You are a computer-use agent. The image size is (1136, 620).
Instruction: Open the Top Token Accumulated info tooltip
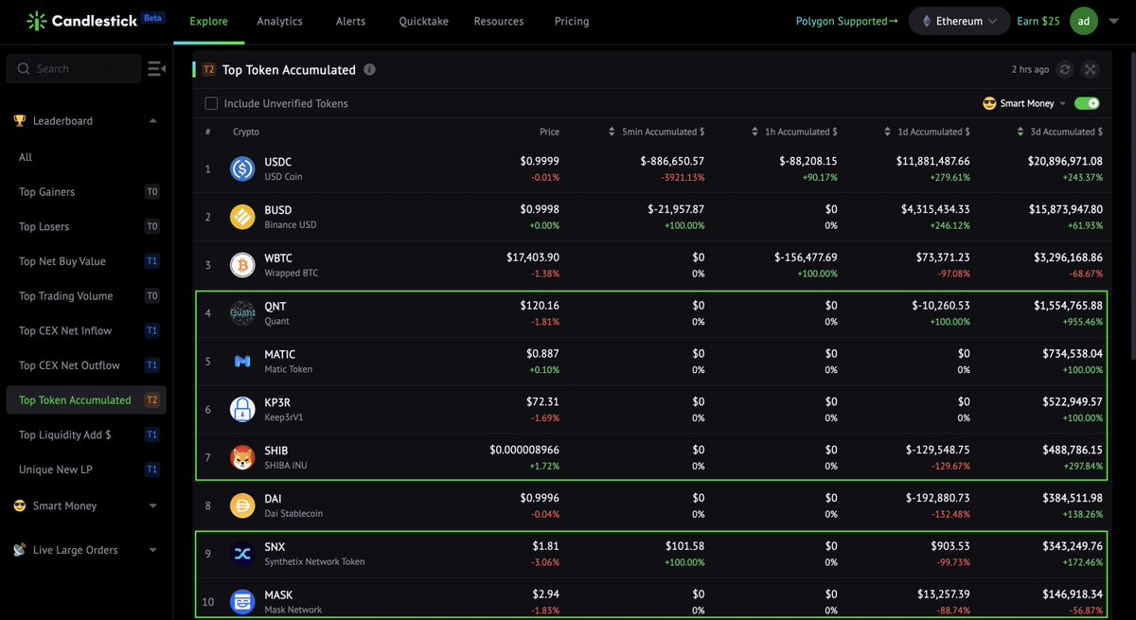point(369,69)
